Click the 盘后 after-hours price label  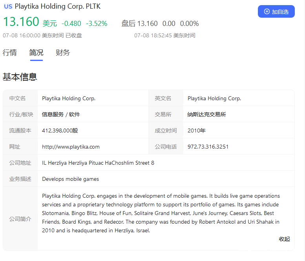pos(128,24)
